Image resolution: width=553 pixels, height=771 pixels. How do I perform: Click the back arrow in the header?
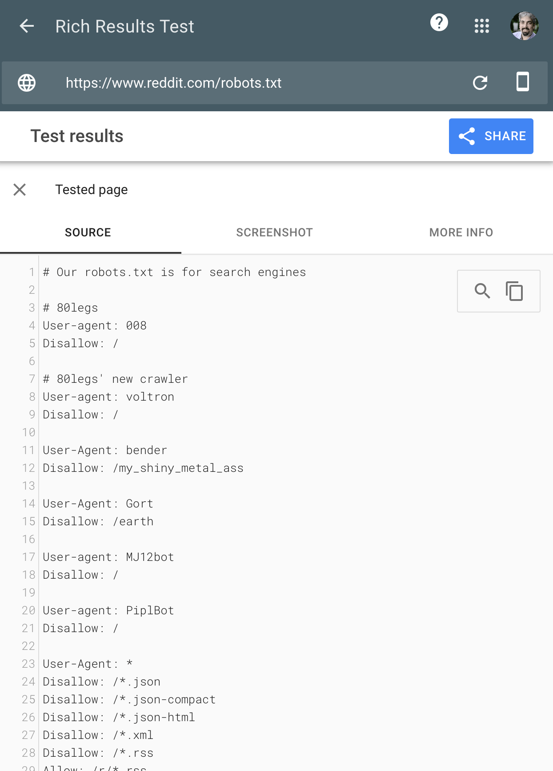[x=27, y=26]
